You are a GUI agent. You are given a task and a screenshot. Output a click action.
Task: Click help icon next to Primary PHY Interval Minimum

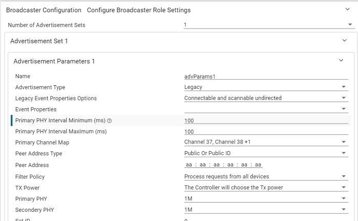[x=109, y=121]
